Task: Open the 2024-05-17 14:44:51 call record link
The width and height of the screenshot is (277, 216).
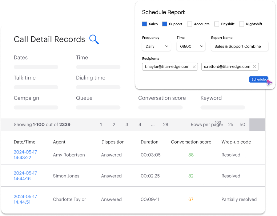Action: point(25,199)
